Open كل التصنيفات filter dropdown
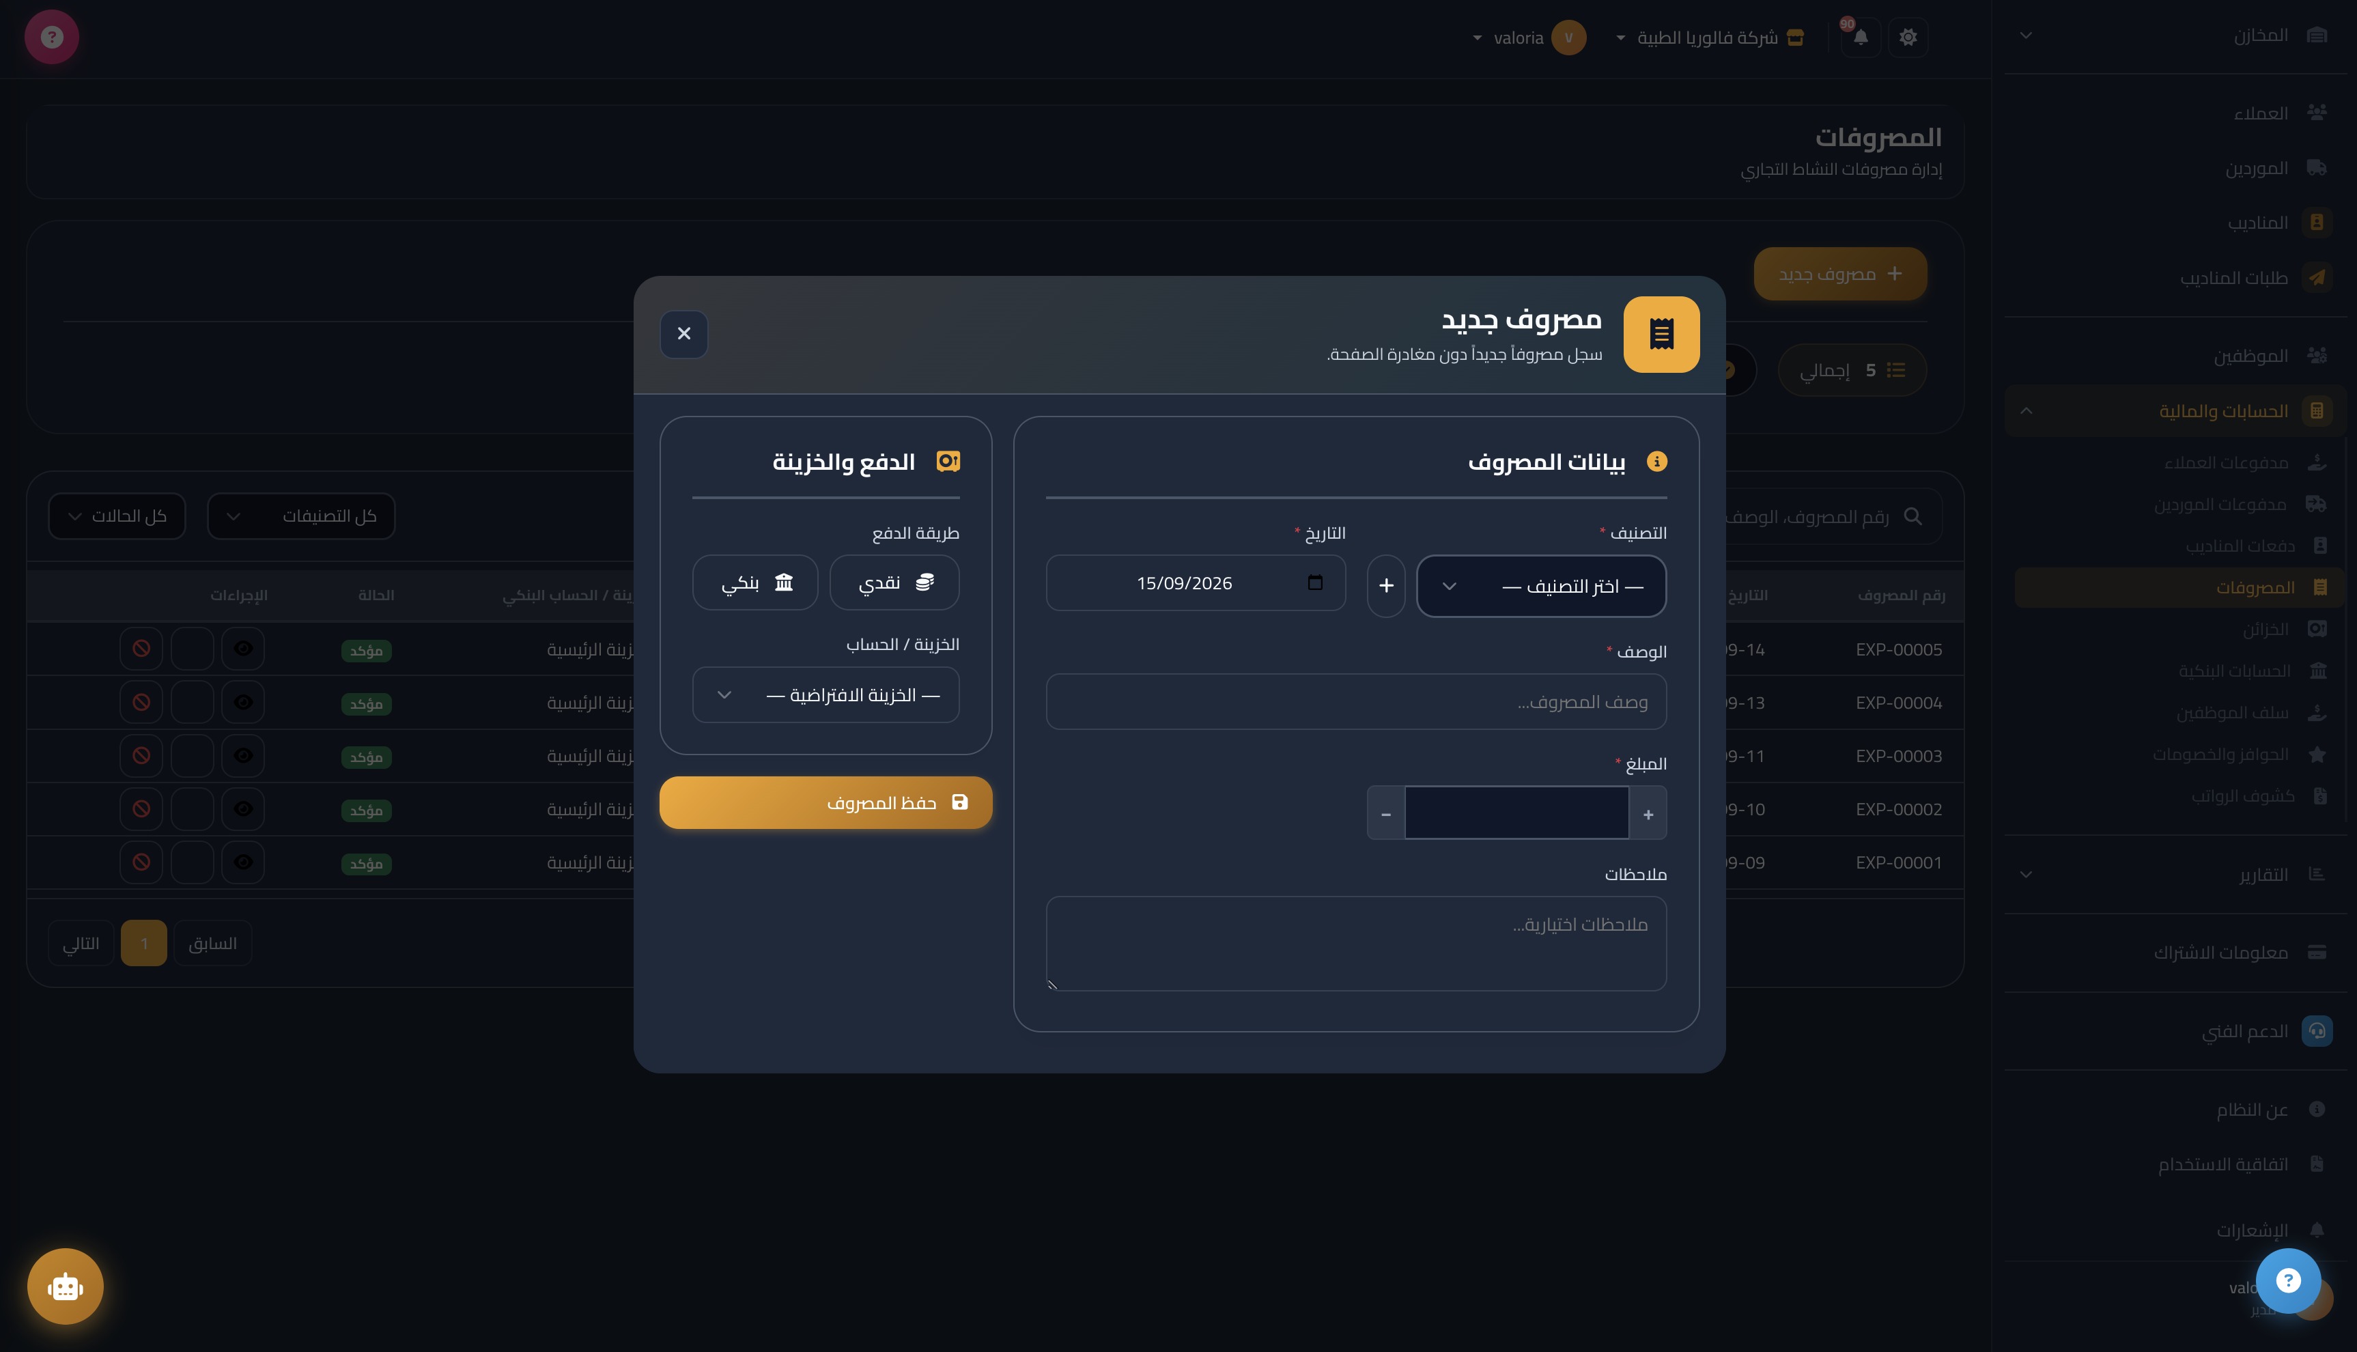This screenshot has width=2357, height=1352. (301, 516)
